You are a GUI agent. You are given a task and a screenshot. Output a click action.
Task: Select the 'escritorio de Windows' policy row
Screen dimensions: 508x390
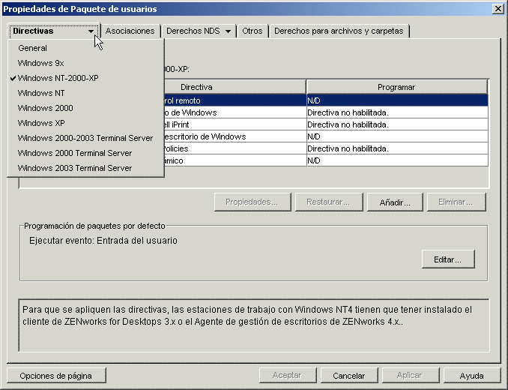(x=326, y=136)
